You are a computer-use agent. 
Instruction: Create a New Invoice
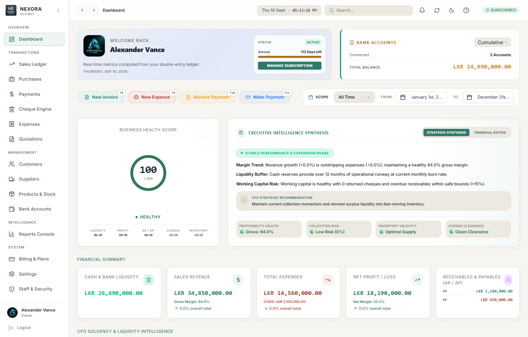(101, 97)
